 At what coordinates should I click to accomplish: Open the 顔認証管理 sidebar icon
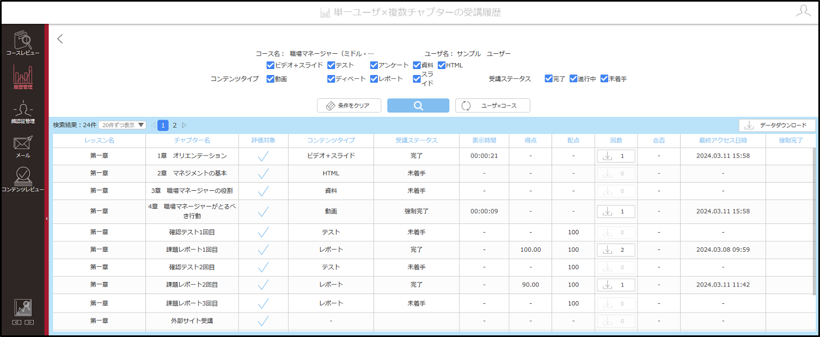pos(23,112)
